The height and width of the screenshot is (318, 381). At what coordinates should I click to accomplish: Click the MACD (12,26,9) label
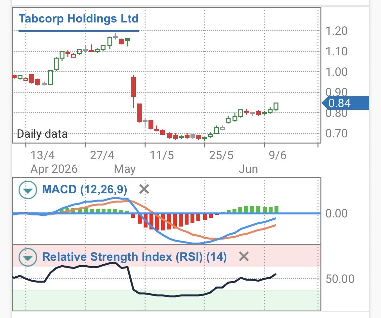(x=85, y=189)
